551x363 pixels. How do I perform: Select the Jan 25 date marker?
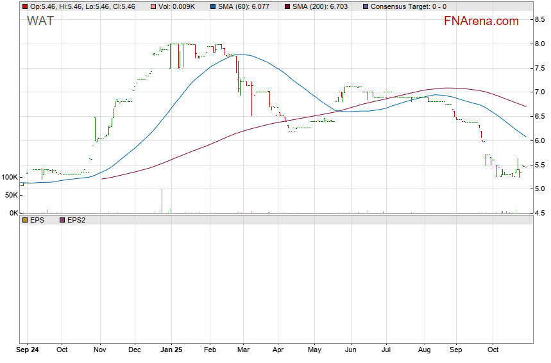(171, 351)
